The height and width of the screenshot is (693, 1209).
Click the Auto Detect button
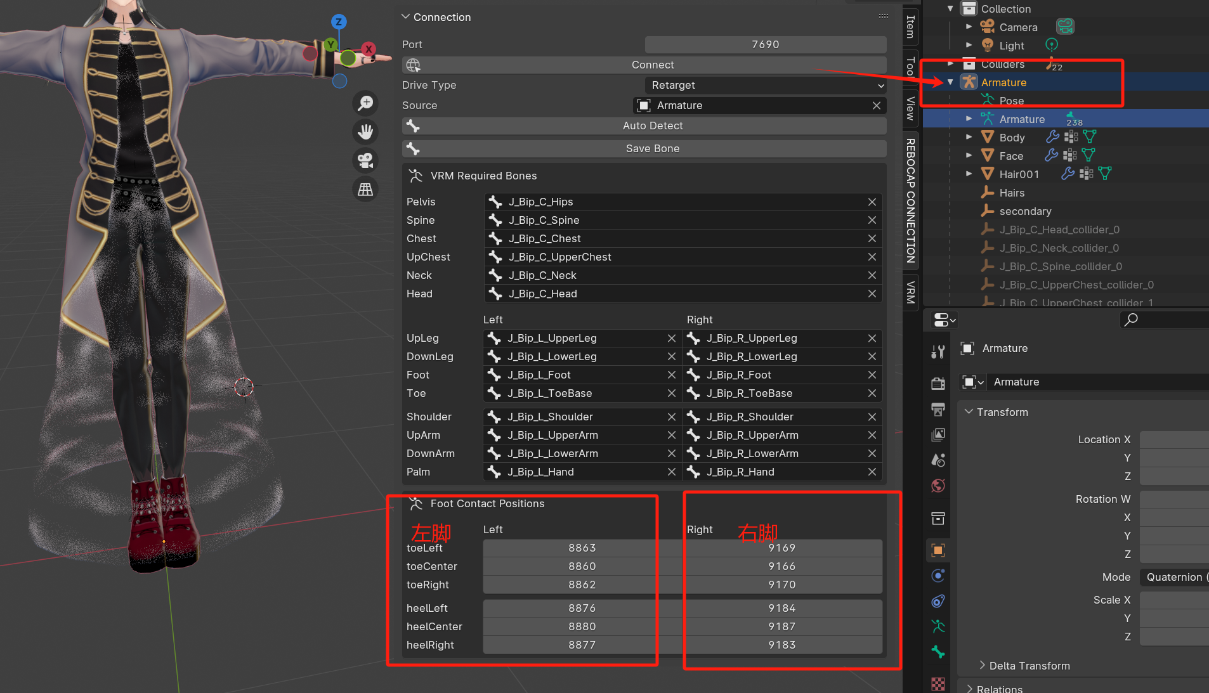tap(644, 126)
